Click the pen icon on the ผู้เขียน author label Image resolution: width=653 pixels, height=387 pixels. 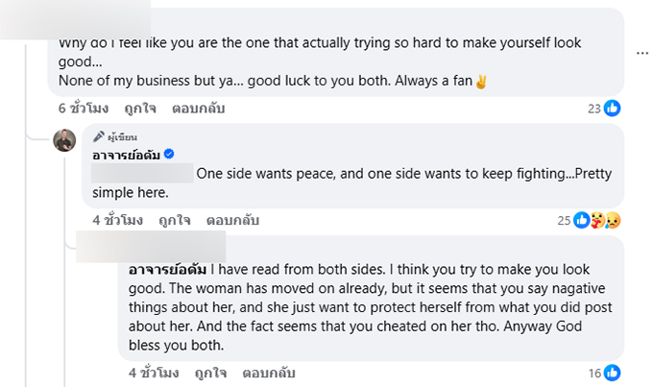[97, 136]
